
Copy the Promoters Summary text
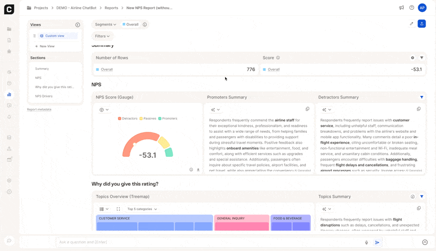307,109
